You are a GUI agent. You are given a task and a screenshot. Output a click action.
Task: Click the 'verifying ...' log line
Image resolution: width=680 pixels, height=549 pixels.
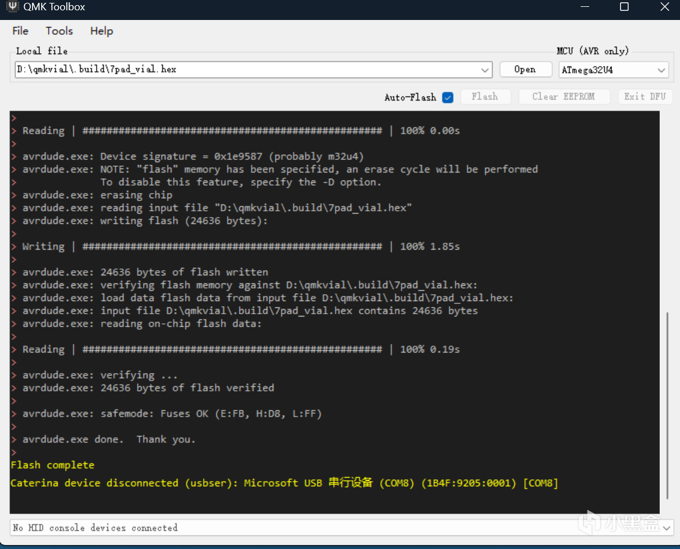[100, 375]
